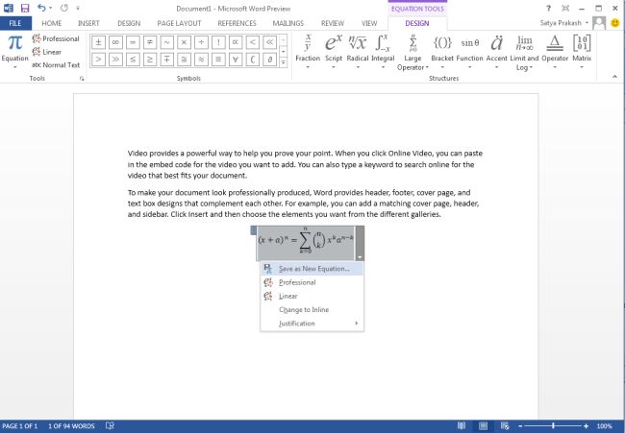Screen dimensions: 625x433
Task: Click the zoom in plus button
Action: pyautogui.click(x=586, y=426)
